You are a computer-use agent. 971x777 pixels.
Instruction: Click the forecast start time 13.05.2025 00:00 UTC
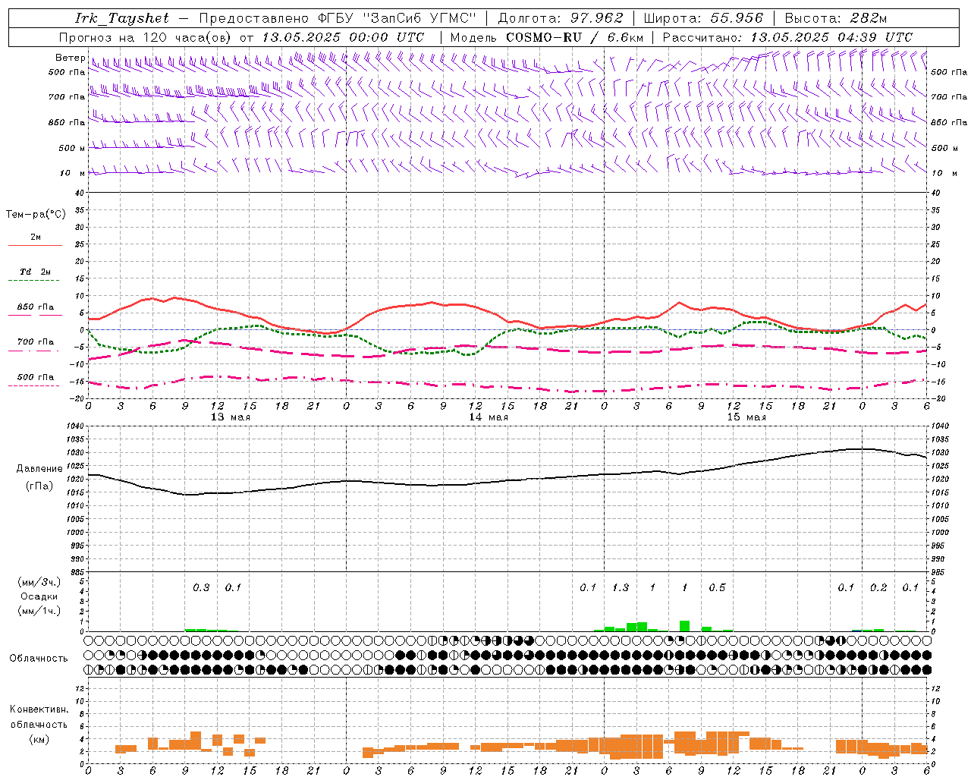click(x=343, y=37)
